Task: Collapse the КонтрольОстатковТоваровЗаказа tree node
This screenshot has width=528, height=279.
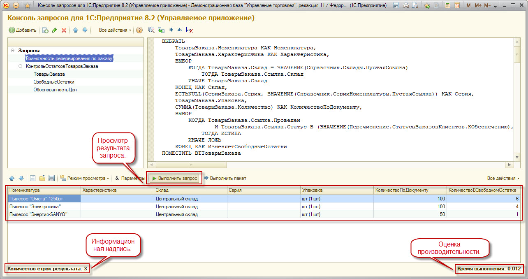Action: [x=20, y=66]
